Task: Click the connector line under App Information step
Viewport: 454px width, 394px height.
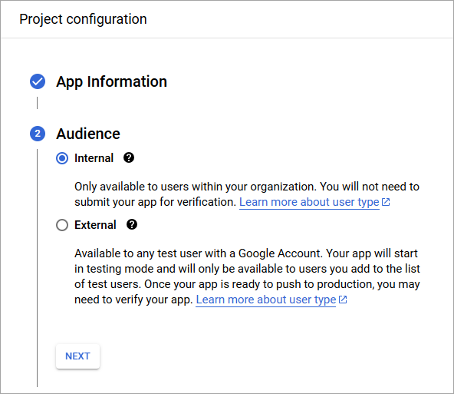Action: [x=37, y=103]
